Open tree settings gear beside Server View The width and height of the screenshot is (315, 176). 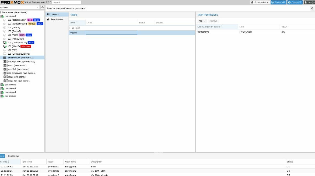pyautogui.click(x=42, y=8)
